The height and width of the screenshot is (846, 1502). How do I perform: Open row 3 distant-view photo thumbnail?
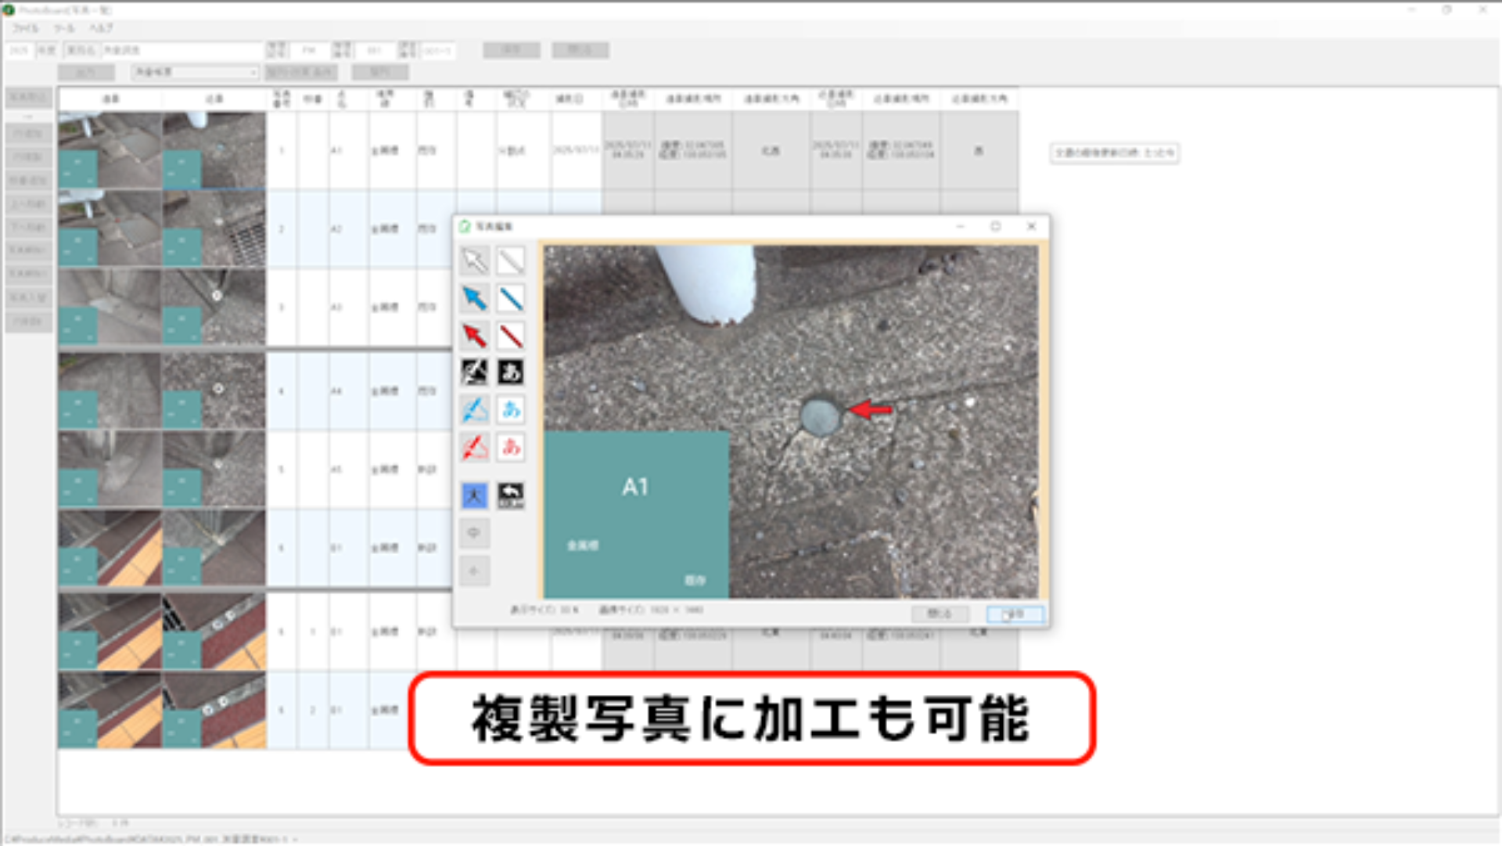[x=110, y=307]
